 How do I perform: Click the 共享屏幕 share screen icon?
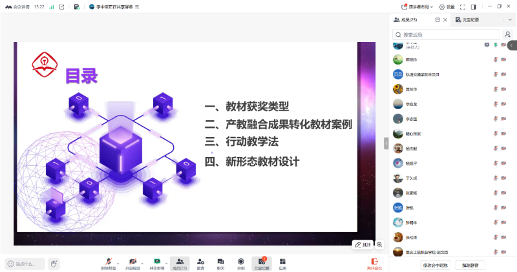[x=156, y=262]
